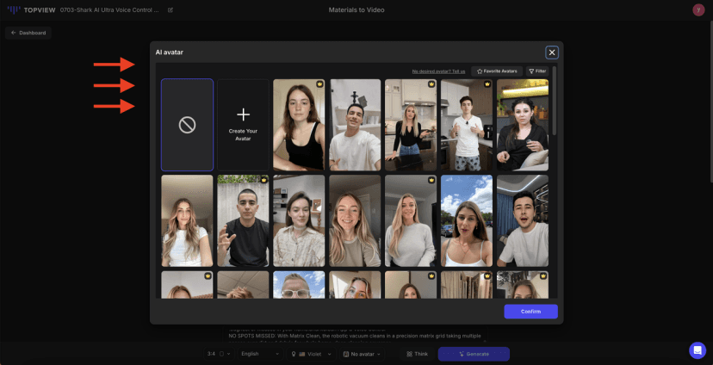Screen dimensions: 713x365
Task: Edit the project name pencil icon
Action: (x=170, y=10)
